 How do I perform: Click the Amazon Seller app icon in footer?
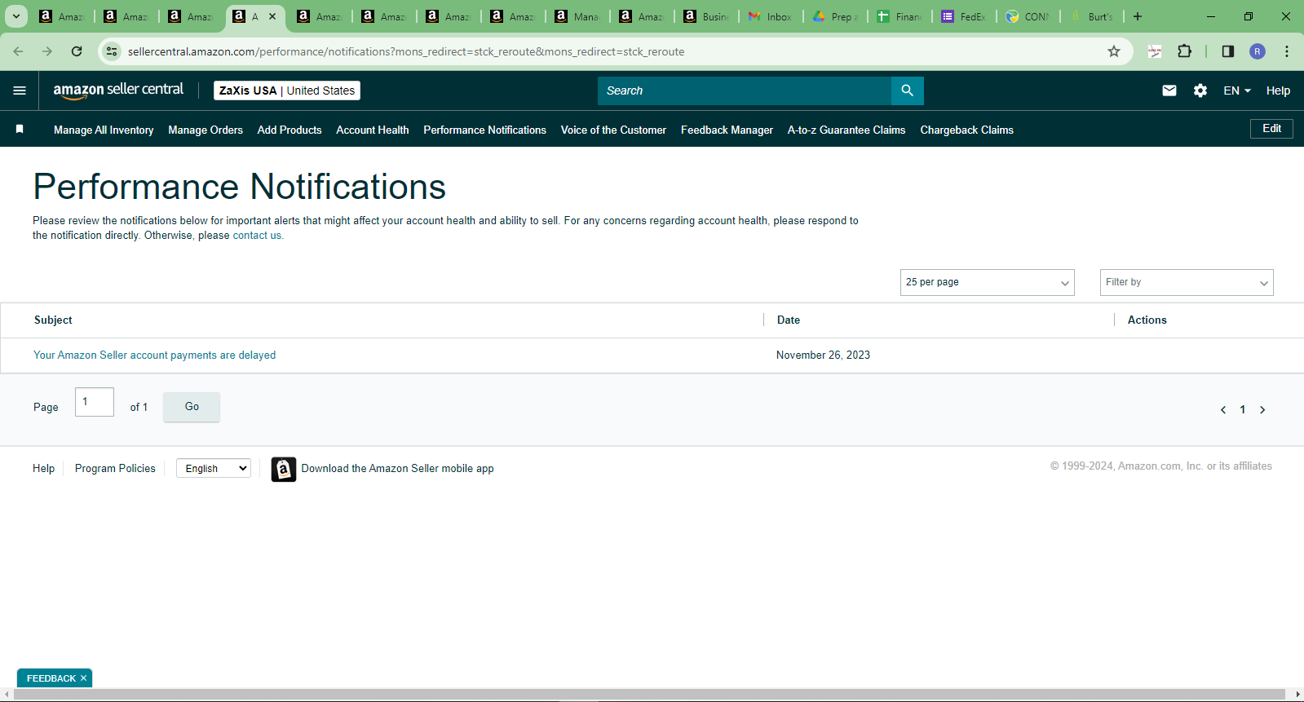284,469
